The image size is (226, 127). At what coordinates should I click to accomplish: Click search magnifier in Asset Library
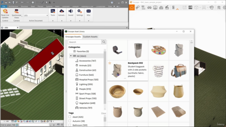point(104,42)
